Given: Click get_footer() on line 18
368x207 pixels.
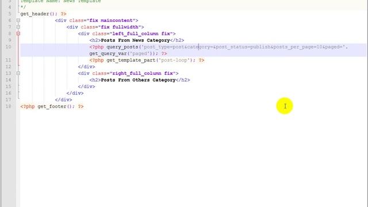Looking at the screenshot, I should tap(56, 106).
